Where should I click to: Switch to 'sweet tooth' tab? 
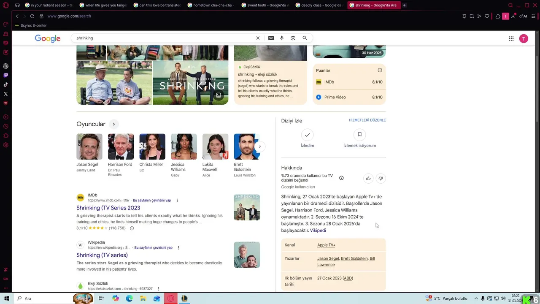(x=265, y=5)
